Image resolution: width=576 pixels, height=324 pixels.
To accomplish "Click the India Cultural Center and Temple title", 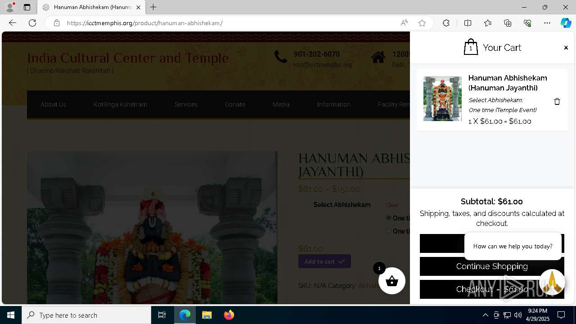I will pos(128,58).
